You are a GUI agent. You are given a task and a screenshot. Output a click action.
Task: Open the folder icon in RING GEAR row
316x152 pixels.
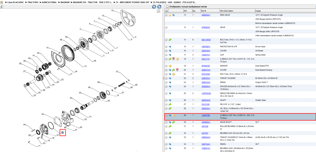pyautogui.click(x=170, y=15)
